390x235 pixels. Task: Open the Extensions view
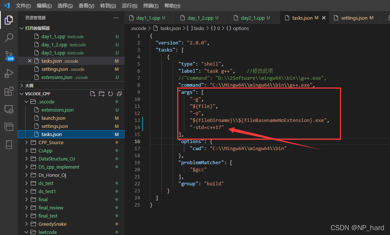[x=9, y=91]
